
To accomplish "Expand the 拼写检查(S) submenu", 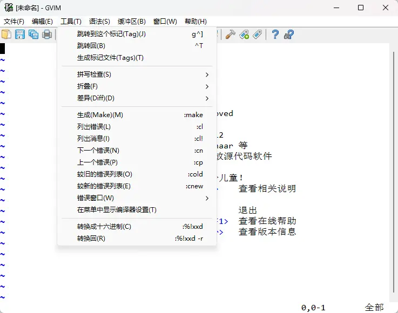I will tap(137, 74).
